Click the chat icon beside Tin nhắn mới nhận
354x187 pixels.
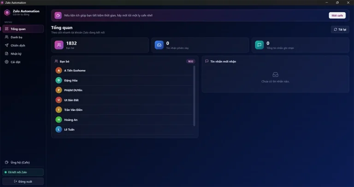tap(206, 61)
